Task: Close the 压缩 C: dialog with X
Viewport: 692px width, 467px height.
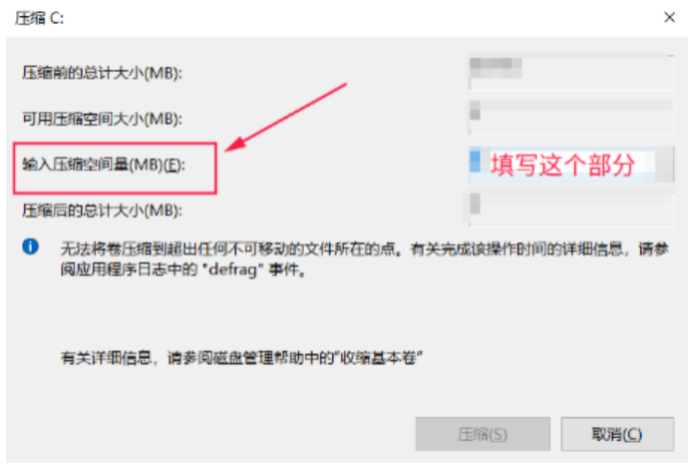Action: (669, 17)
